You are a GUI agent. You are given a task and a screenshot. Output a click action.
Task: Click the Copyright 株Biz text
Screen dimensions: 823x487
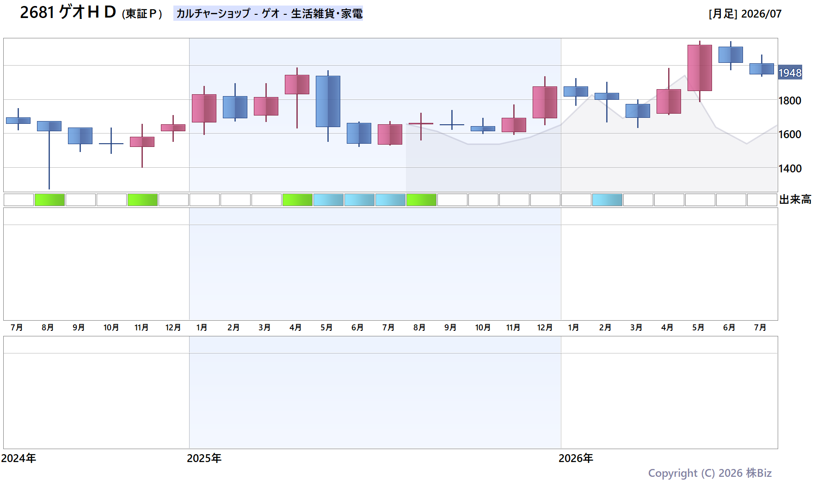pyautogui.click(x=710, y=473)
